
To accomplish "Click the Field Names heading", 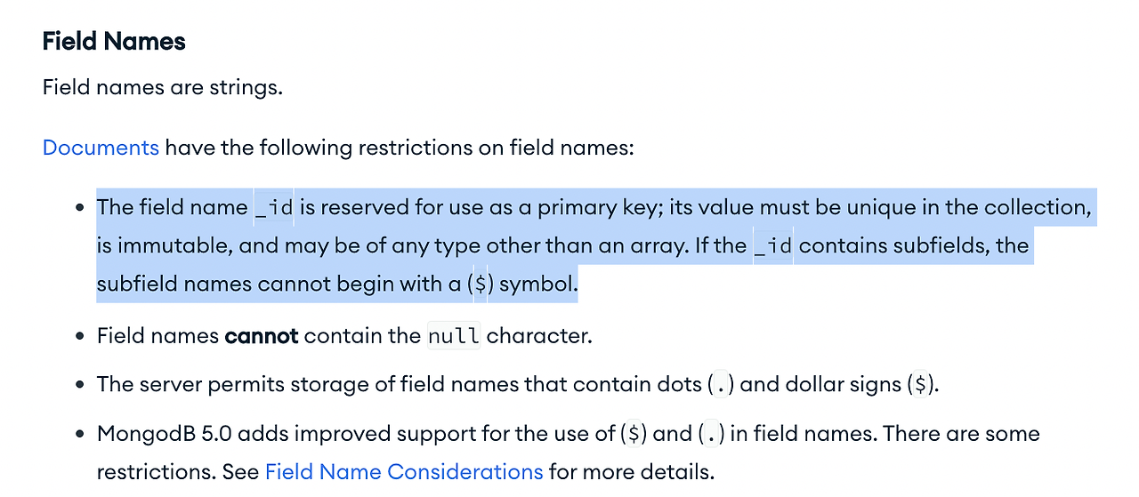I will (x=114, y=42).
